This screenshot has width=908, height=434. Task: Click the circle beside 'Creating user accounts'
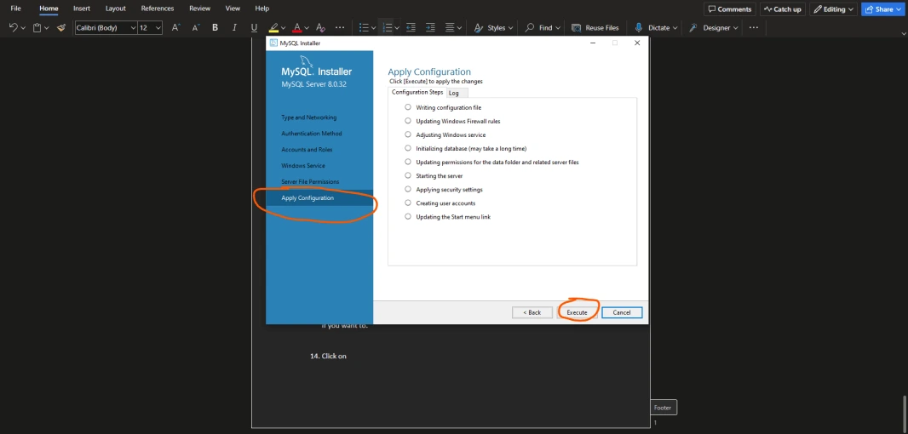408,203
